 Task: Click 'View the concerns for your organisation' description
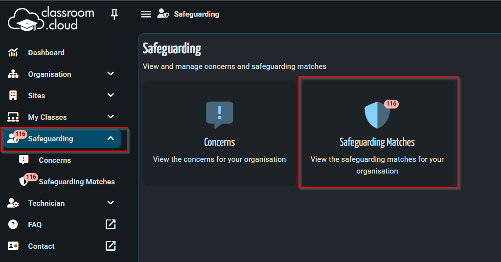[x=220, y=159]
